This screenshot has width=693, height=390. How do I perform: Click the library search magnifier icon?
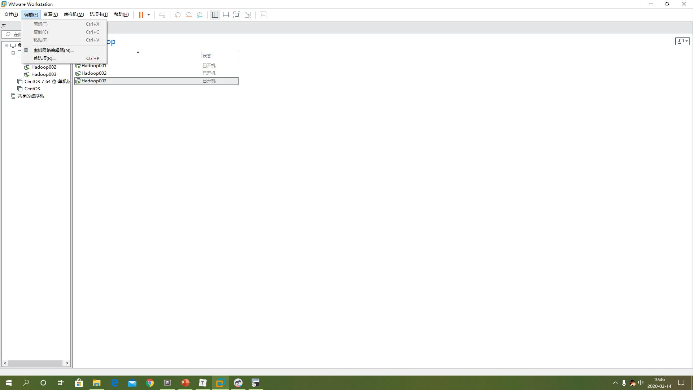8,34
